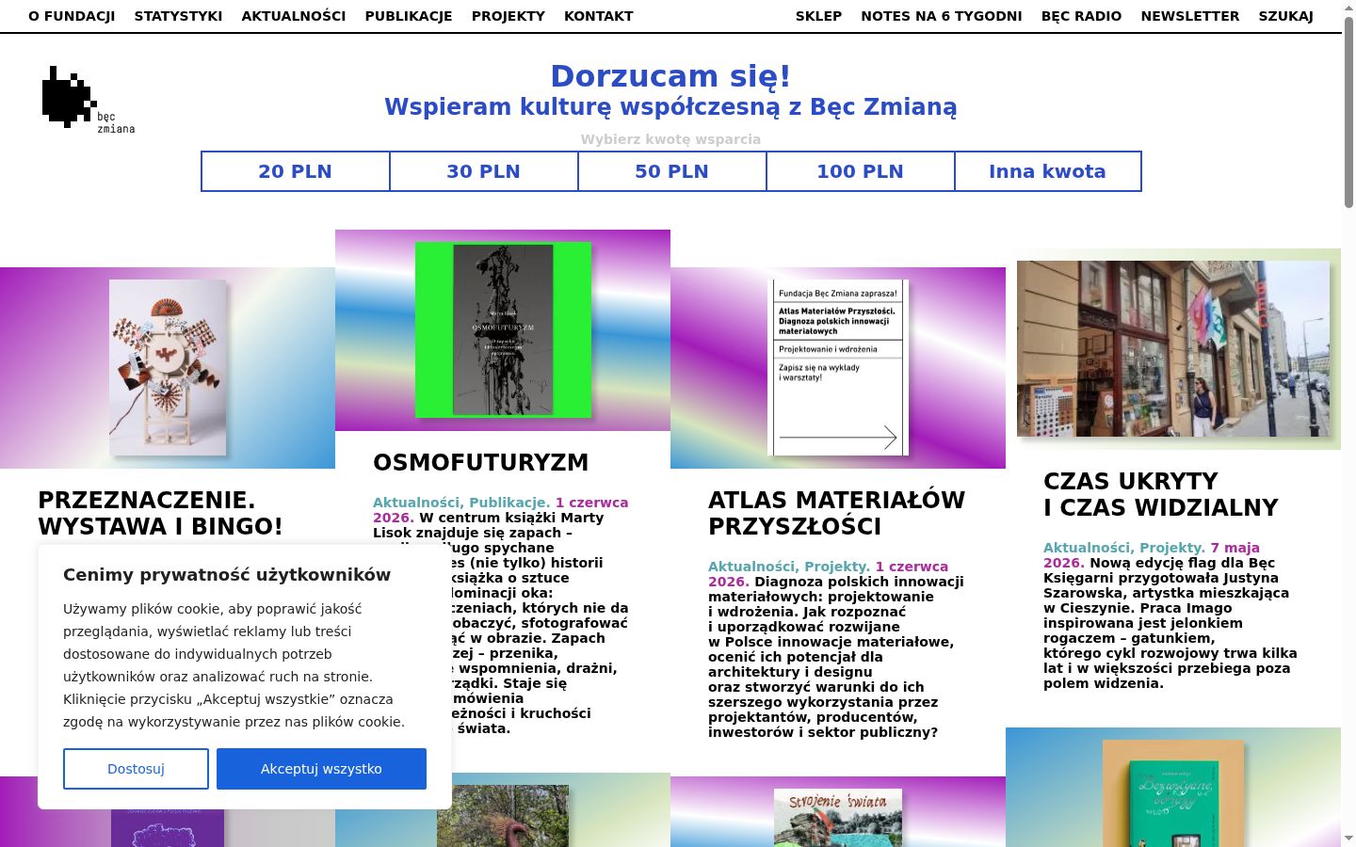Open CZAS UKRYTY I CZAS WIDZIALNY headline
The height and width of the screenshot is (847, 1356).
(1160, 494)
